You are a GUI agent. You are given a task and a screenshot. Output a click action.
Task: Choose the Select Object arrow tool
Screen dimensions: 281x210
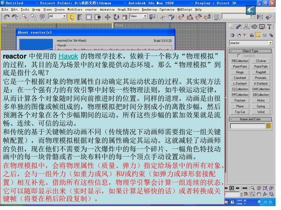tap(72, 17)
